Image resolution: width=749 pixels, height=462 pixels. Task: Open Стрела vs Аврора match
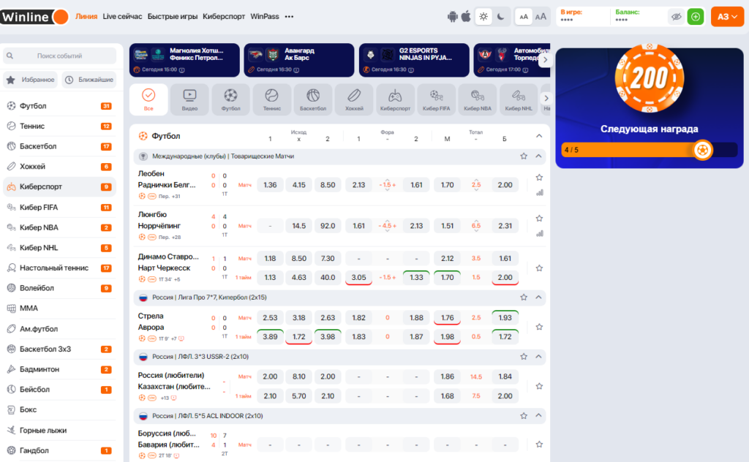point(151,322)
